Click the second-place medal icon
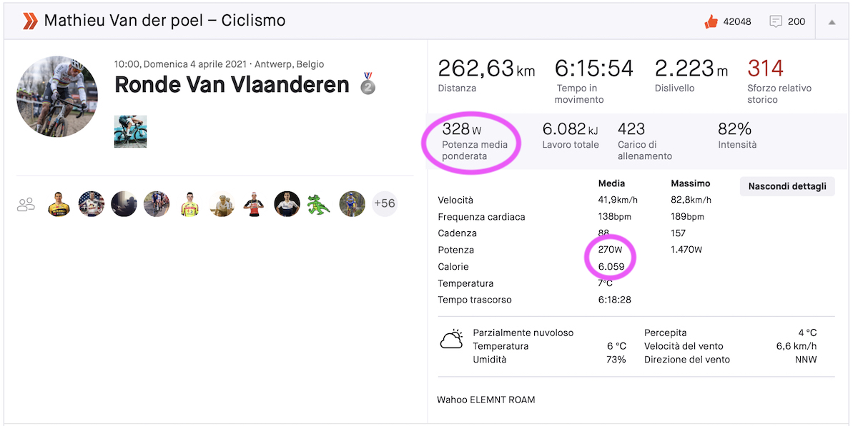The height and width of the screenshot is (426, 858). click(x=368, y=83)
